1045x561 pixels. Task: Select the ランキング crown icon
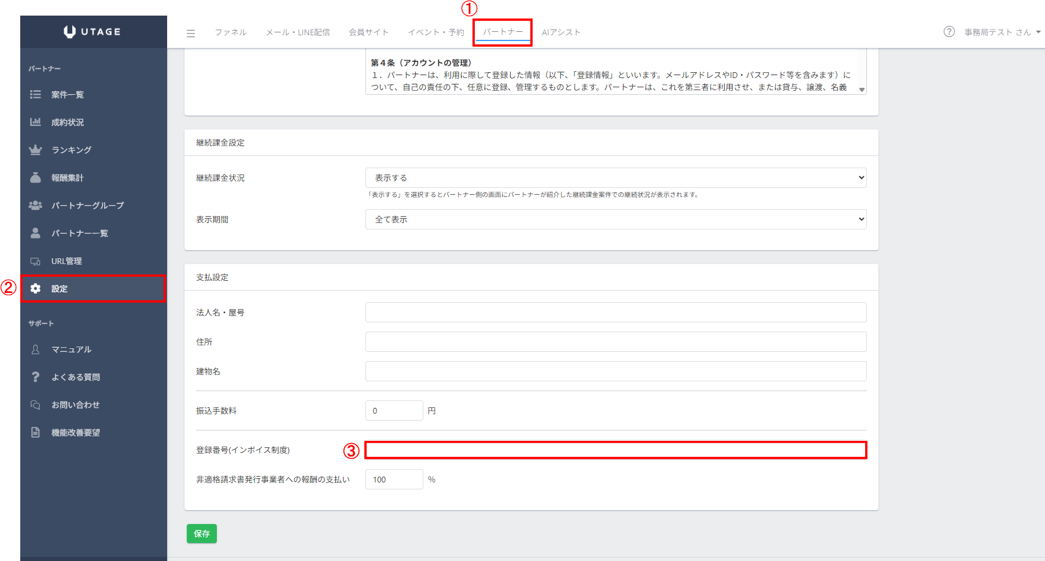tap(35, 150)
